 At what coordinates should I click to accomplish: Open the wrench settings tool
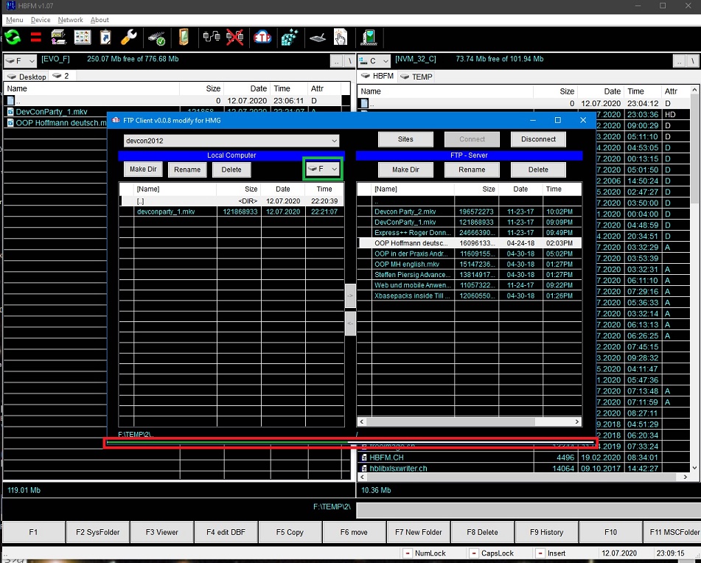(128, 38)
